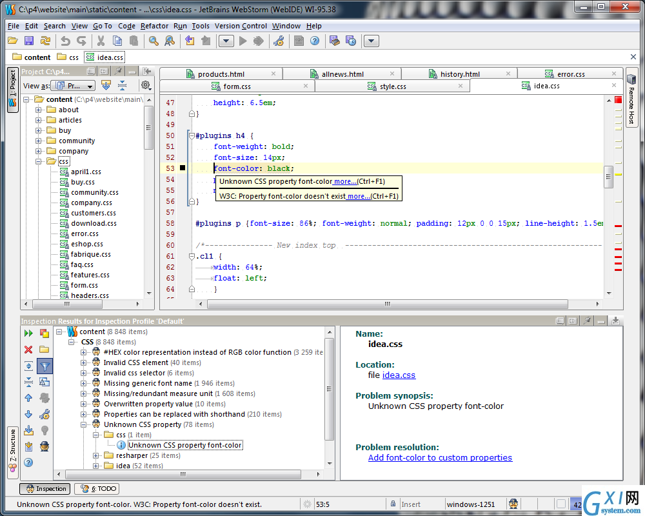Cut selection using scissors icon

101,41
